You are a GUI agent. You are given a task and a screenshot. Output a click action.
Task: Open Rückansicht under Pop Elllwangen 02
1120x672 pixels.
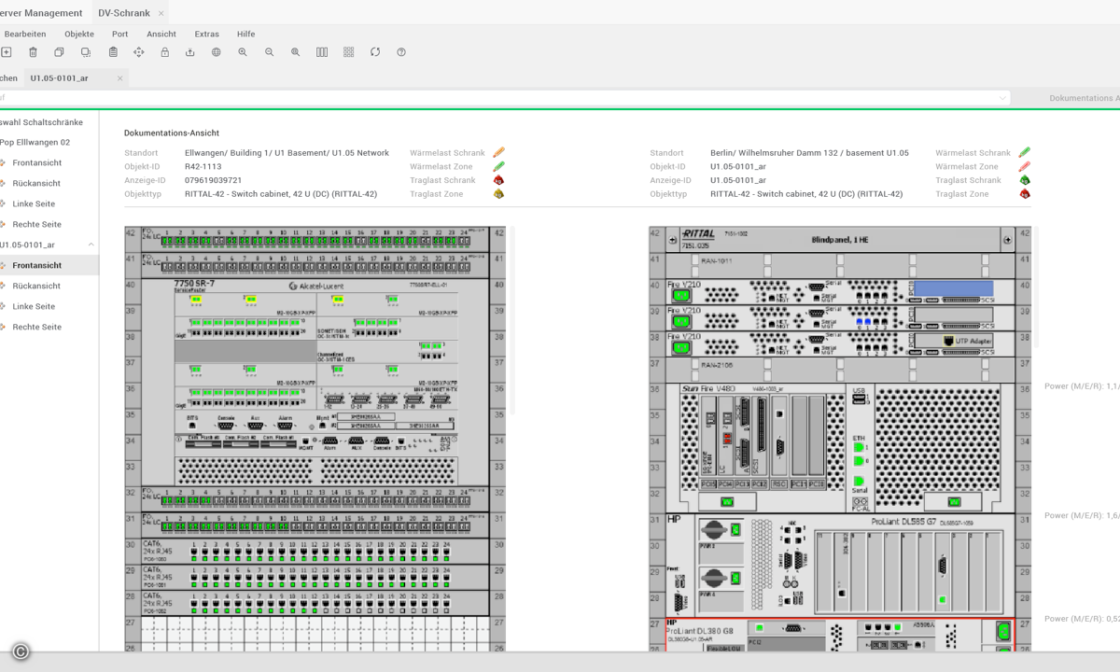coord(36,184)
